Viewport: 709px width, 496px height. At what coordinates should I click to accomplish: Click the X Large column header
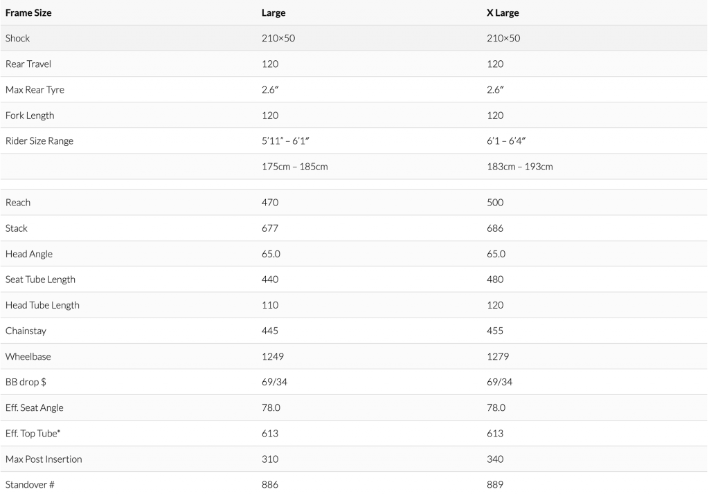(x=503, y=12)
